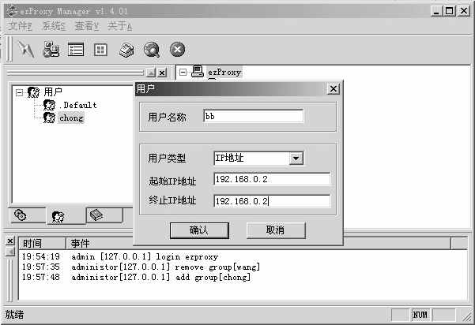The width and height of the screenshot is (475, 325).
Task: Click the ezProxy Manager title icon
Action: [12, 11]
